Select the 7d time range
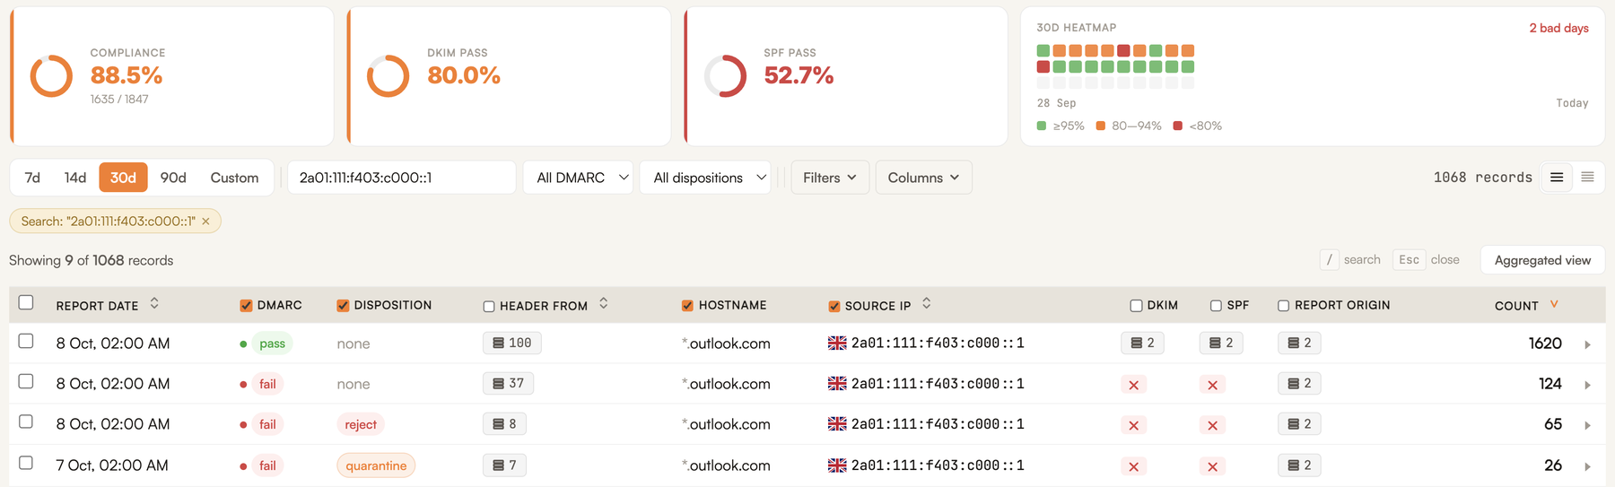Viewport: 1615px width, 487px height. coord(32,178)
